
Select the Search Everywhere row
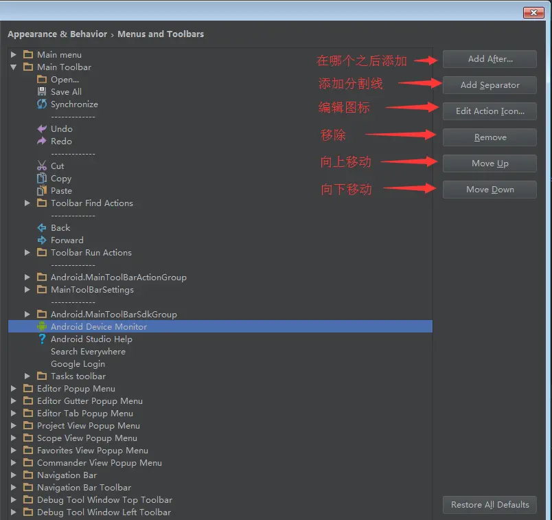220,351
